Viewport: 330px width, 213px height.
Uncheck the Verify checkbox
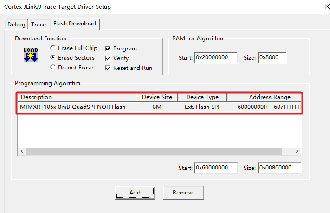[108, 58]
